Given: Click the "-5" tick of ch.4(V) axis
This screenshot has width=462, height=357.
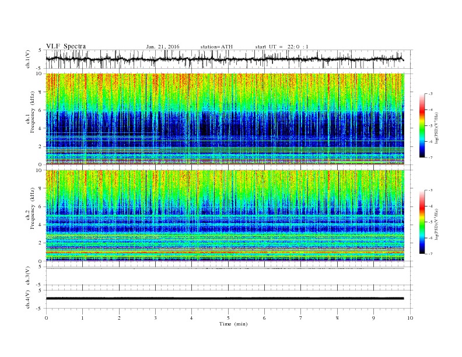Looking at the screenshot, I should (x=40, y=309).
